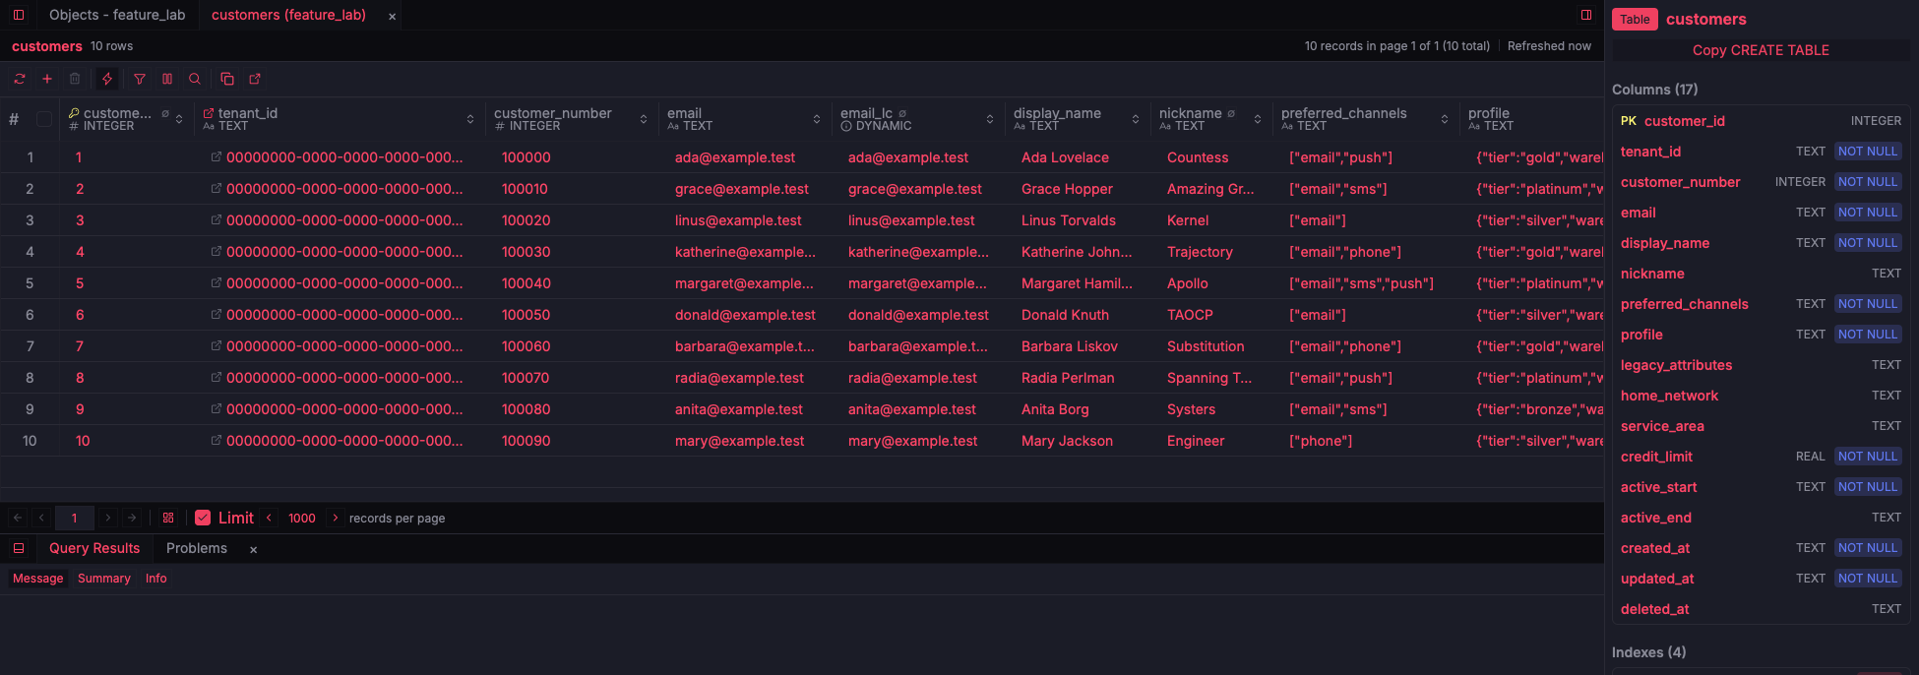The image size is (1919, 675).
Task: Click the Table badge next to customers
Action: click(1635, 19)
